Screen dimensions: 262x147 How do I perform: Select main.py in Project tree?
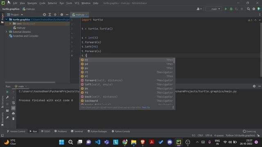[21, 28]
